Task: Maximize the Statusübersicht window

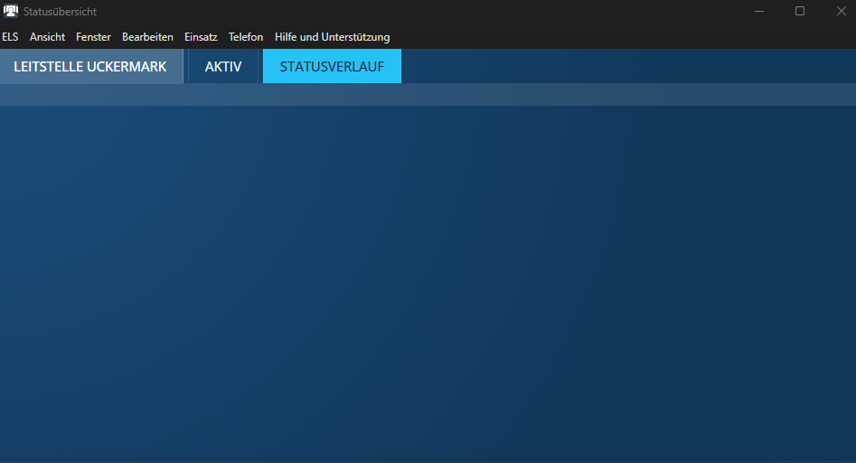Action: tap(800, 11)
